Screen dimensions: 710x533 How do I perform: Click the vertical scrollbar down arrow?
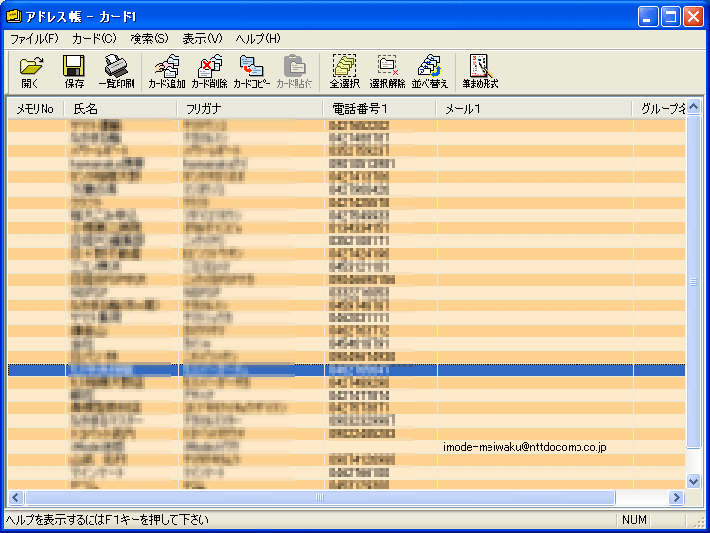[694, 481]
